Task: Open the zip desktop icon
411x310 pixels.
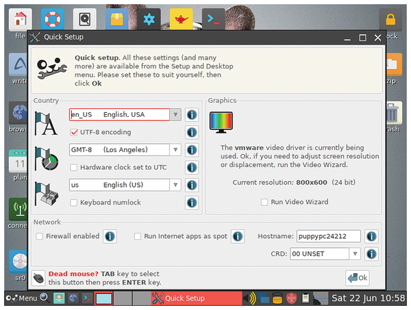Action: click(394, 64)
